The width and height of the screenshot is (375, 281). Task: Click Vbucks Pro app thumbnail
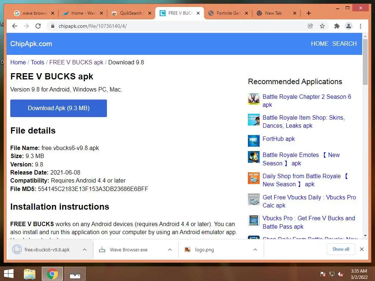coord(254,220)
